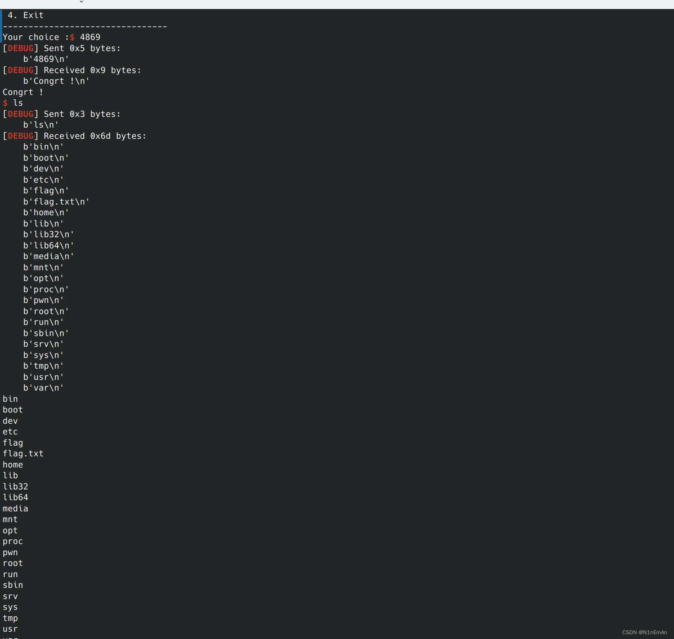Click the plain 'etc' output line
Viewport: 674px width, 639px height.
[x=10, y=431]
